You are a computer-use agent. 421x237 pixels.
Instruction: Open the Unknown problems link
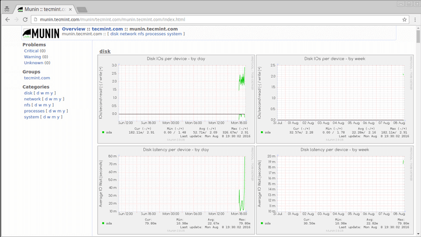click(33, 62)
